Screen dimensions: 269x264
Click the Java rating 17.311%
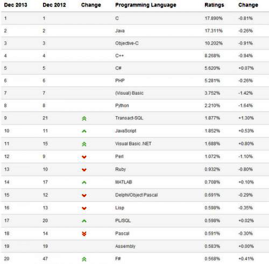(x=214, y=31)
